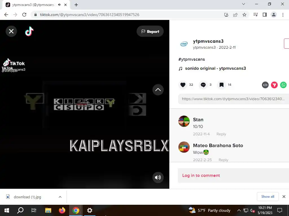Open Chrome three-dot menu
The width and height of the screenshot is (289, 216).
(x=283, y=15)
